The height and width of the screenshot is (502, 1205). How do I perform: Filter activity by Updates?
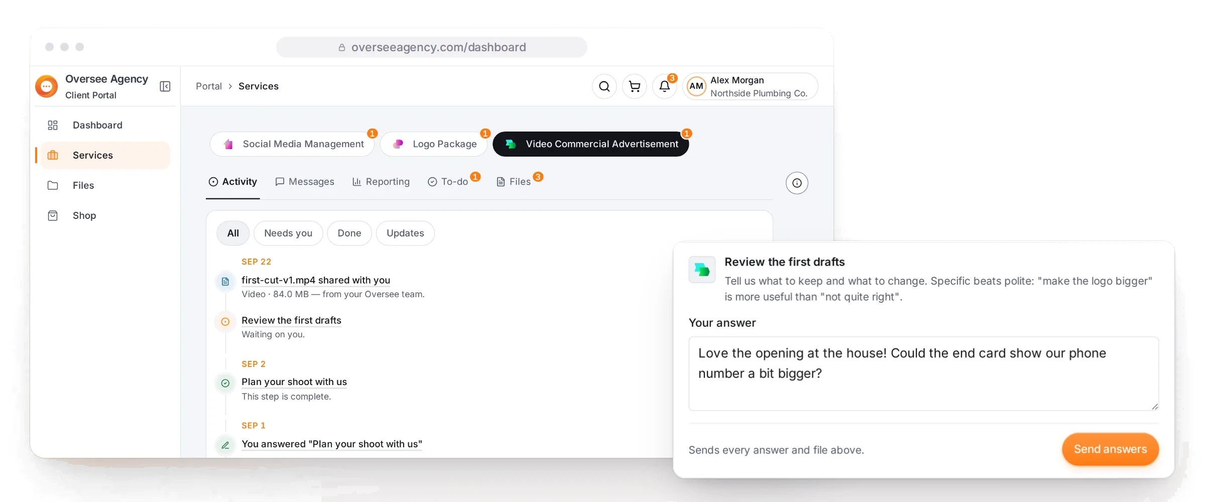(x=405, y=233)
